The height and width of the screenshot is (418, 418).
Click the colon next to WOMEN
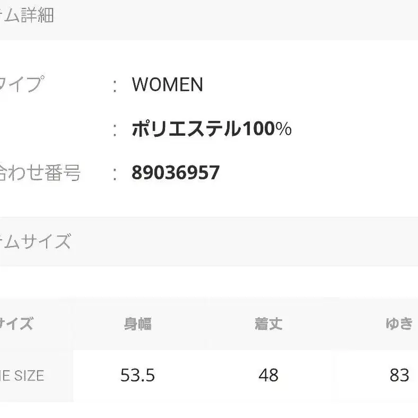pyautogui.click(x=115, y=86)
